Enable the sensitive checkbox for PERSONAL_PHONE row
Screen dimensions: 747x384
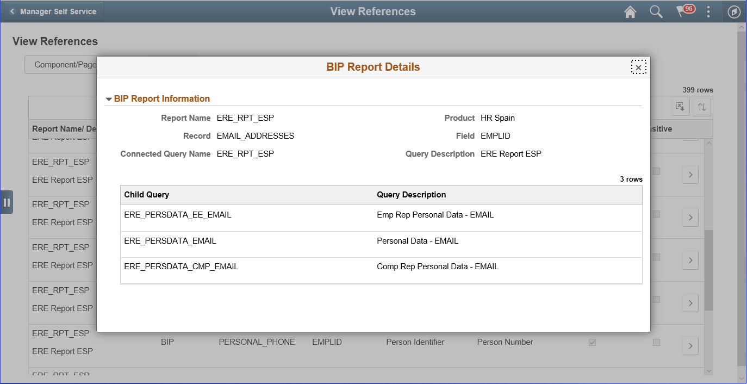(656, 342)
